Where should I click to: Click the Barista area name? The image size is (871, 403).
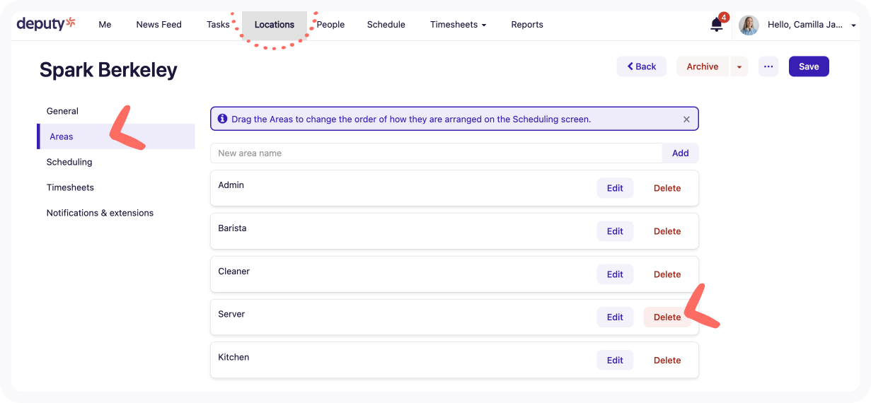point(232,228)
